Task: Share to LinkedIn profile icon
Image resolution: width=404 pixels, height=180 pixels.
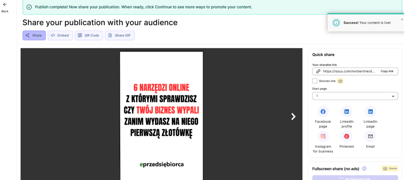Action: (346, 111)
